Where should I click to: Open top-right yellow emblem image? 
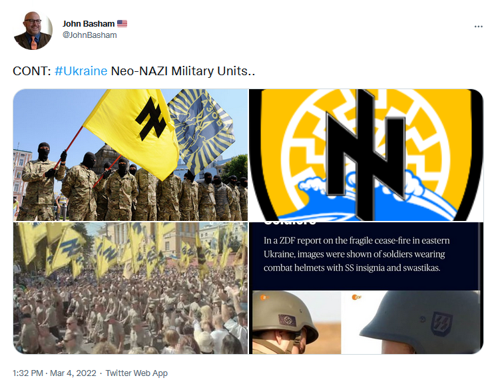pos(366,155)
